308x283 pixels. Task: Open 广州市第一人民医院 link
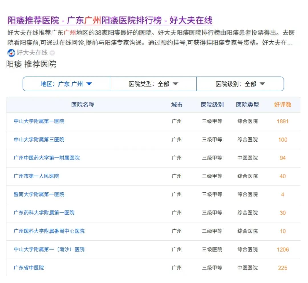36,176
